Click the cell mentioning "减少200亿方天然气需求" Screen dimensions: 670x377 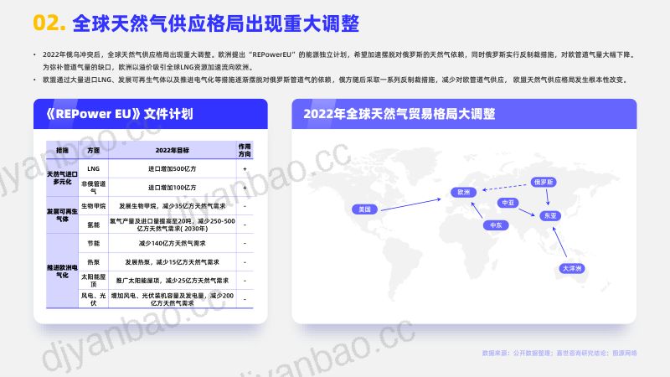click(173, 299)
